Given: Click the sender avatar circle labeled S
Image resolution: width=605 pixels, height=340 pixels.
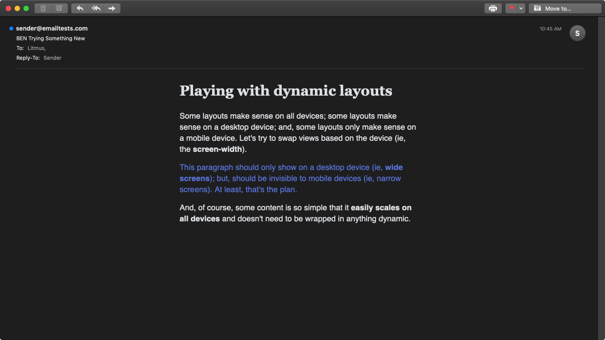Looking at the screenshot, I should point(577,33).
